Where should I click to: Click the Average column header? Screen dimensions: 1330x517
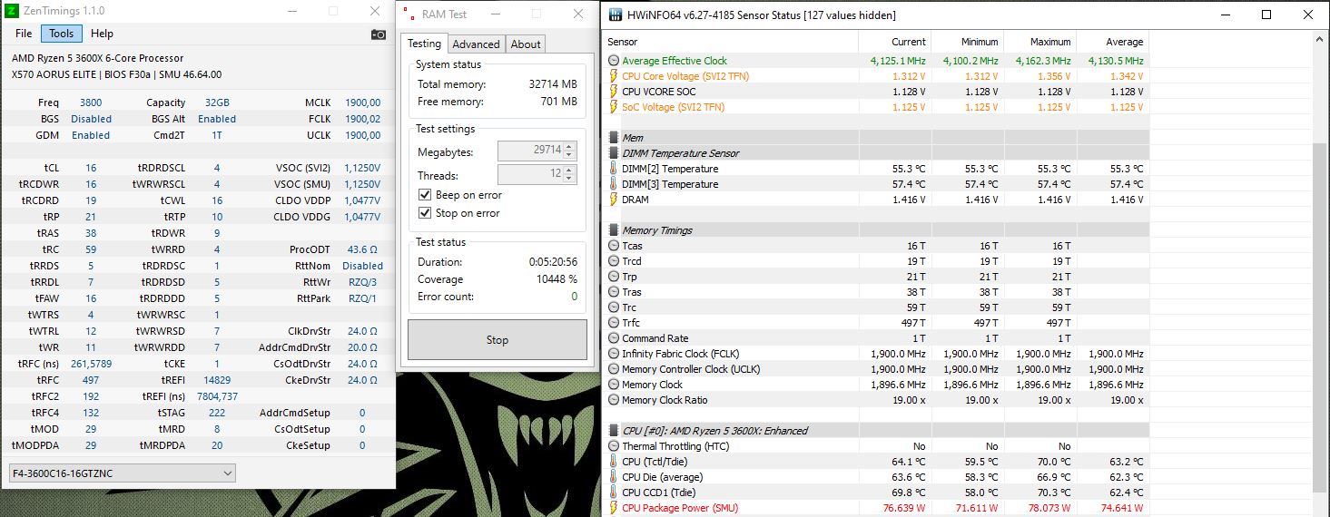click(1112, 42)
